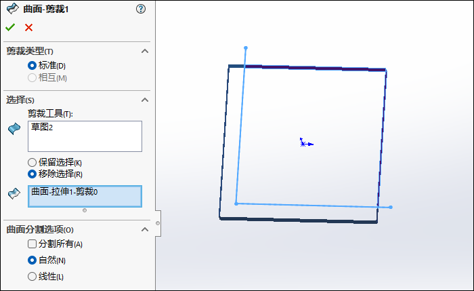Click the sketch endpoint at top of vertical line
Image resolution: width=474 pixels, height=291 pixels.
coord(246,48)
